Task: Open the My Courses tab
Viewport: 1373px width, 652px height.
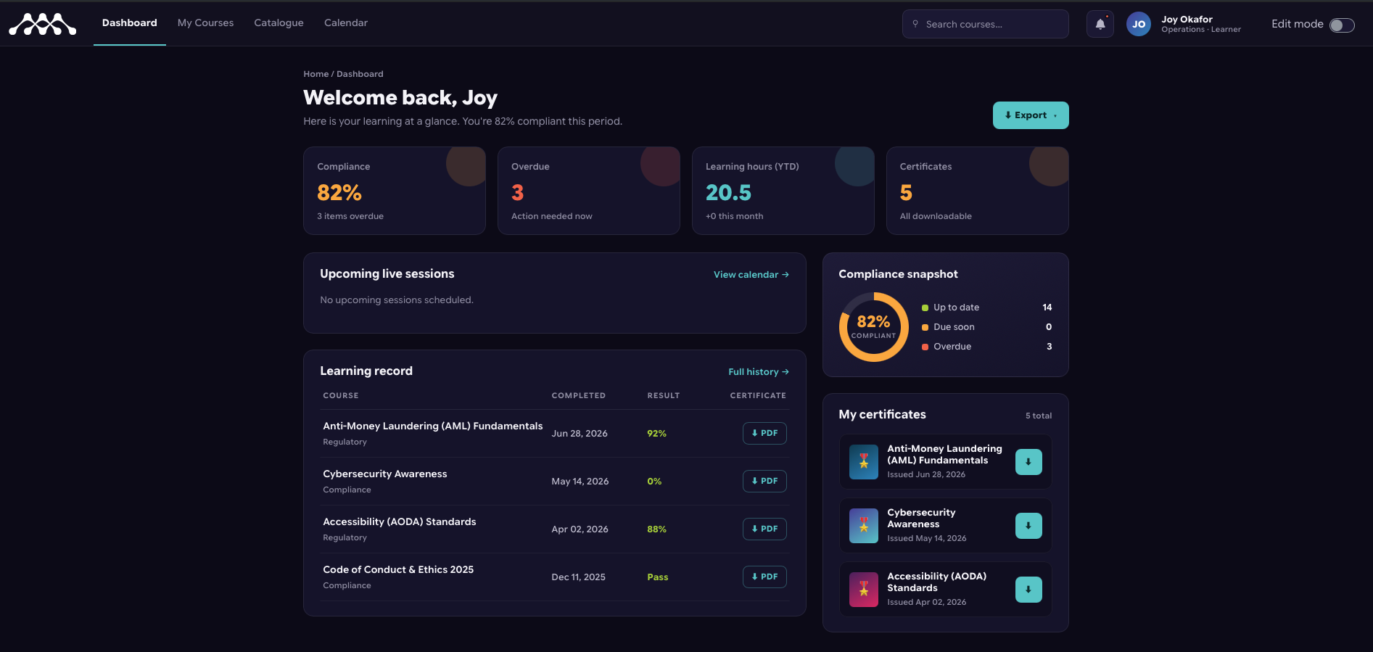Action: pyautogui.click(x=206, y=23)
